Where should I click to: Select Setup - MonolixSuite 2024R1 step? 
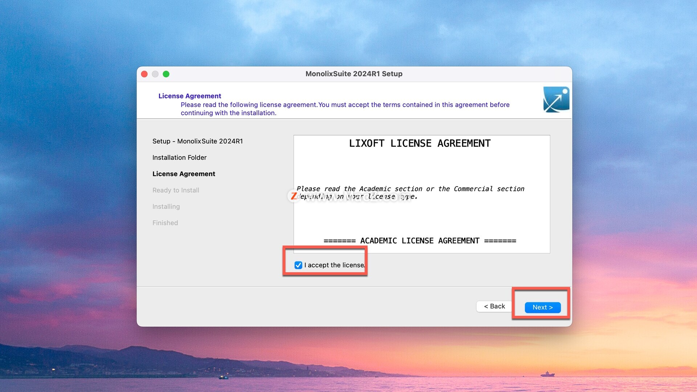[197, 141]
